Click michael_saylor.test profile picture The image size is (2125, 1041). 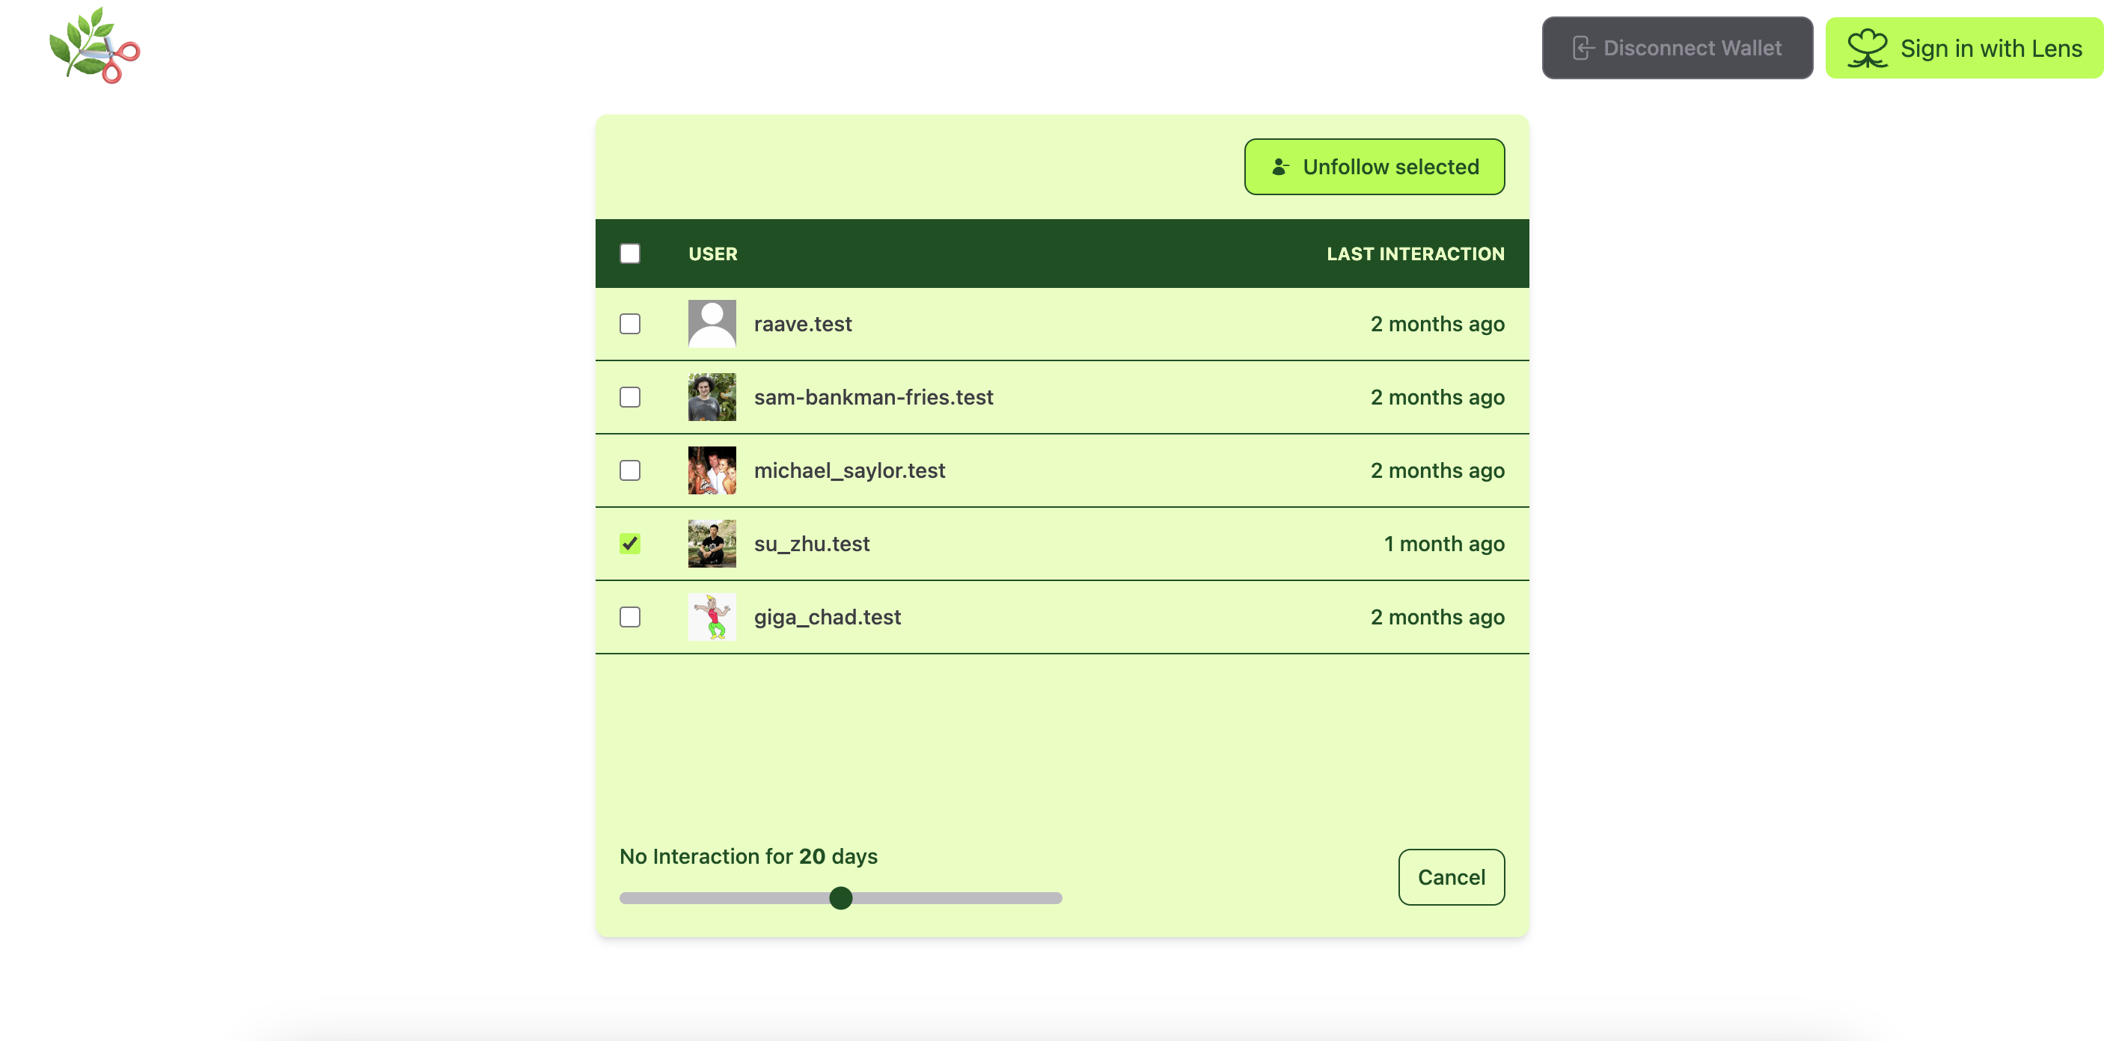(712, 470)
